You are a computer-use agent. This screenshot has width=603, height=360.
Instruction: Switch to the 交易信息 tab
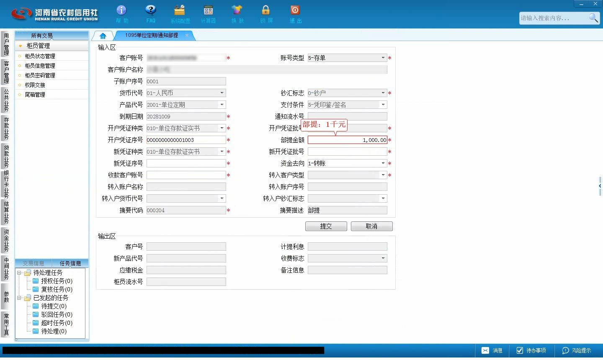click(x=33, y=263)
